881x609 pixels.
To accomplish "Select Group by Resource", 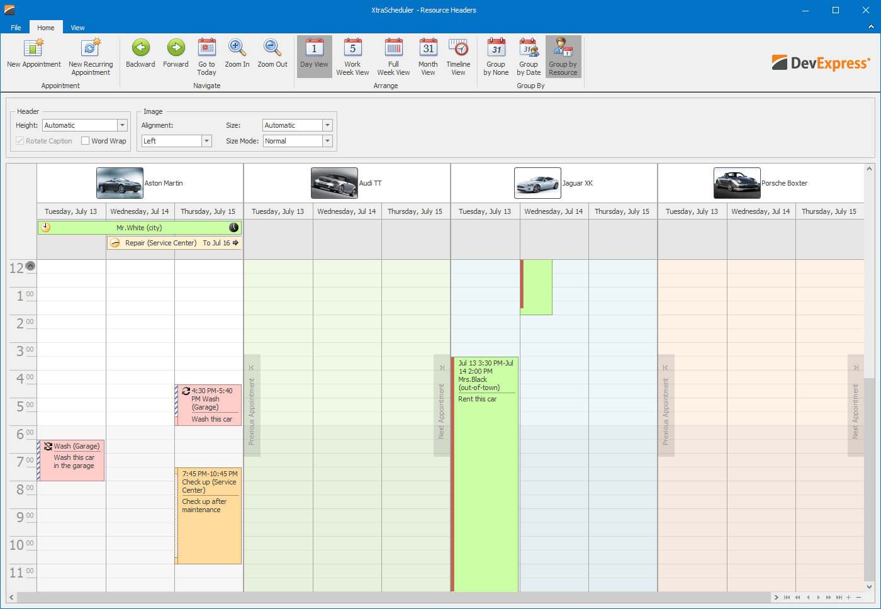I will [x=563, y=57].
